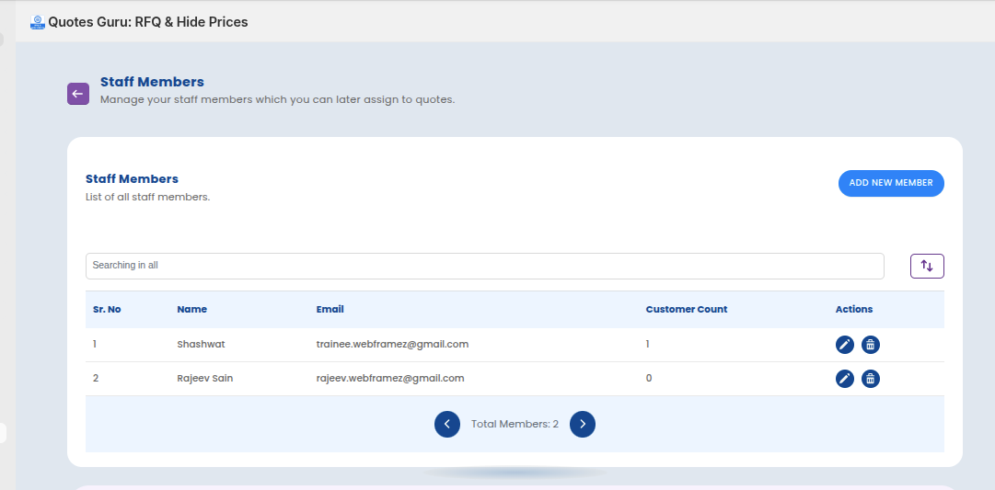The height and width of the screenshot is (490, 995).
Task: Click the Actions column header
Action: (x=853, y=310)
